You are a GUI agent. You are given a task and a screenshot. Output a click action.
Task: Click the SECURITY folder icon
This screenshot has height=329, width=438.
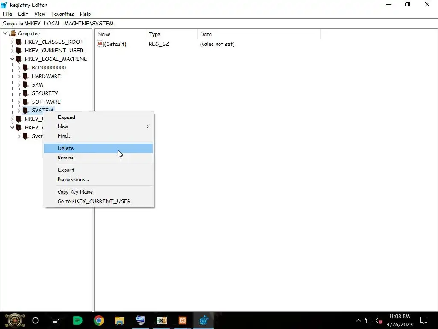tap(26, 93)
